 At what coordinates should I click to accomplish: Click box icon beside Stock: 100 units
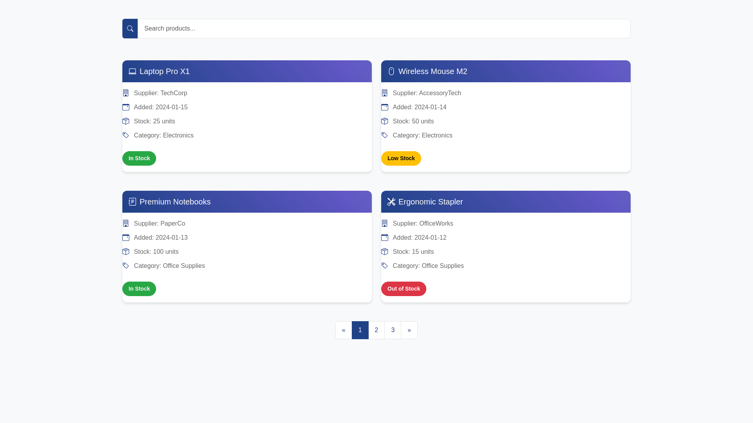[x=125, y=252]
